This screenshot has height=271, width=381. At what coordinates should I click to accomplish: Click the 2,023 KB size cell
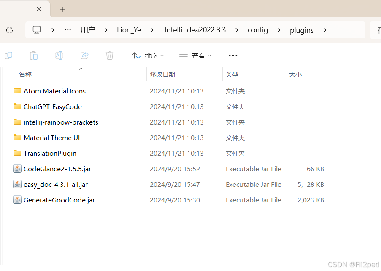(x=311, y=200)
